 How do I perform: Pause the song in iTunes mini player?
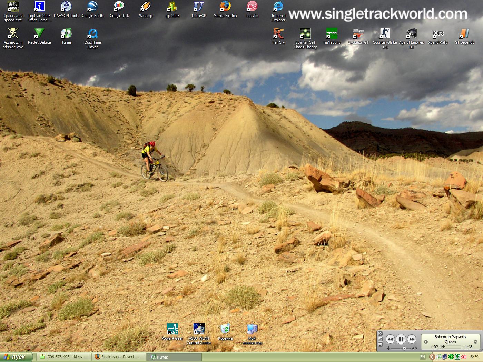(401, 339)
